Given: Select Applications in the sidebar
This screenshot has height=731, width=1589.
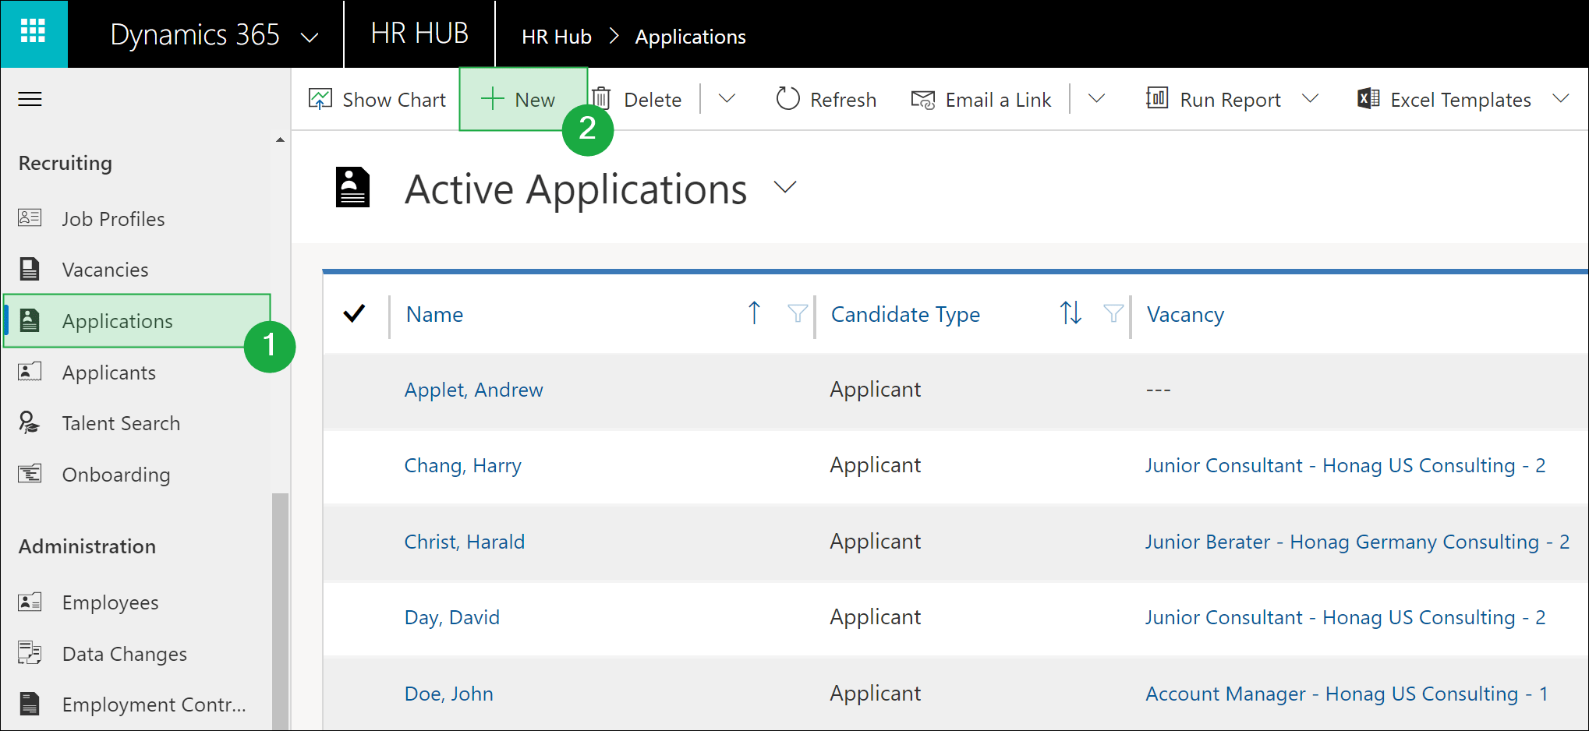Looking at the screenshot, I should click(137, 320).
